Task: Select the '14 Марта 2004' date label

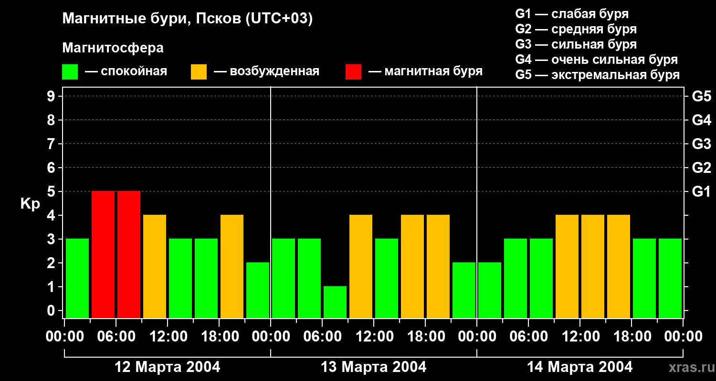Action: pos(579,367)
